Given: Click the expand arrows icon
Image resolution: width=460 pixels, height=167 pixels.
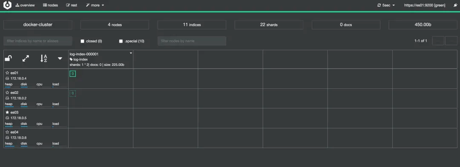Looking at the screenshot, I should click(26, 59).
